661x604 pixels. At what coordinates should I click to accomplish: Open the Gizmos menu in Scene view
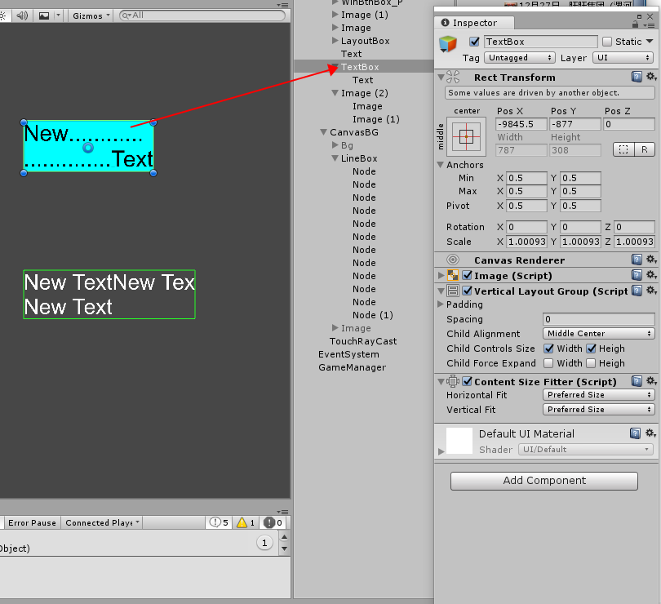coord(88,15)
